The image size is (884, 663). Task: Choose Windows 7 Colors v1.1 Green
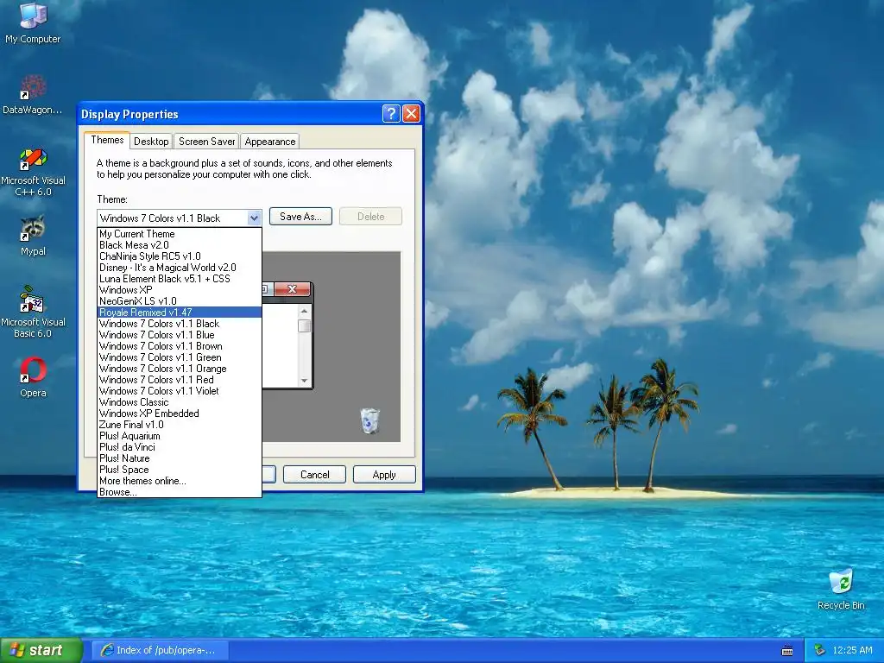(180, 357)
